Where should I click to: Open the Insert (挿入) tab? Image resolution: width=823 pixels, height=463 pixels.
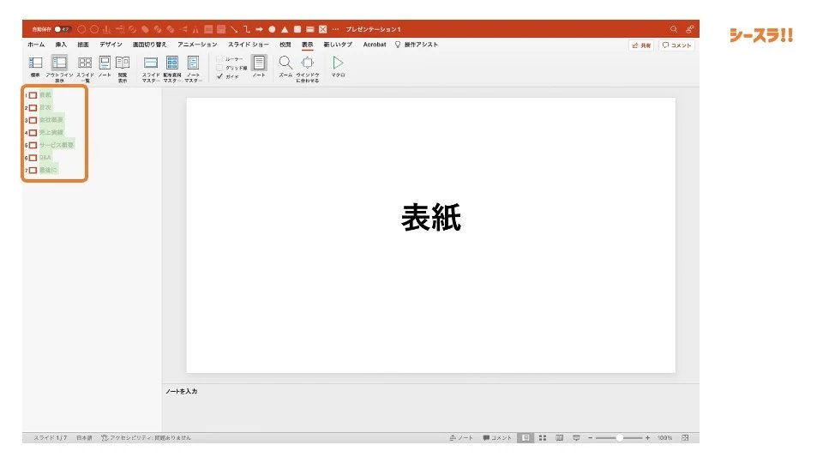[61, 45]
